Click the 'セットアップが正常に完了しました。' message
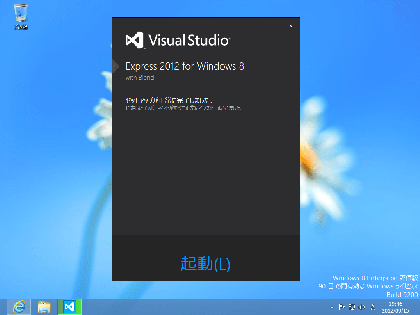420x315 pixels. pyautogui.click(x=169, y=100)
